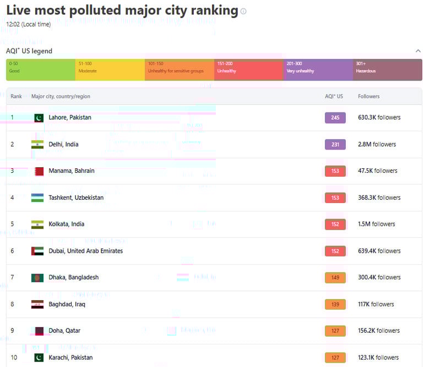Click the Qatar flag beside Doha
This screenshot has width=424, height=367.
[x=38, y=331]
